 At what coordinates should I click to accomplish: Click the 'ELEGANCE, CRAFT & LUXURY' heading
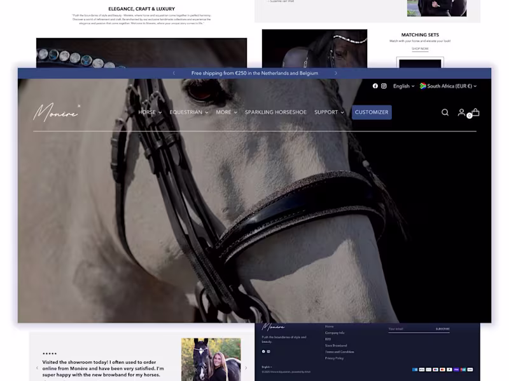point(141,9)
